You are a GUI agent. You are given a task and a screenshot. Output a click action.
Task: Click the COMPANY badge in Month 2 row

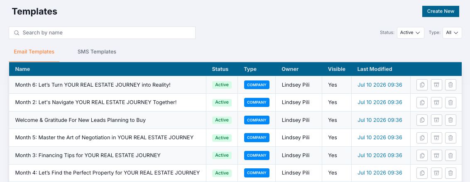point(257,102)
